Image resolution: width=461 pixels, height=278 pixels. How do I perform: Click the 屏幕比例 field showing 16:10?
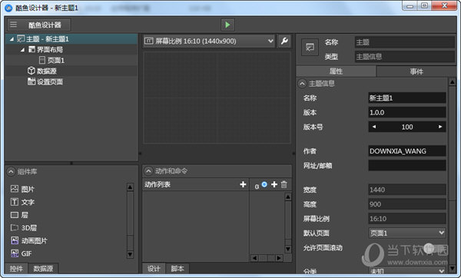pyautogui.click(x=407, y=218)
